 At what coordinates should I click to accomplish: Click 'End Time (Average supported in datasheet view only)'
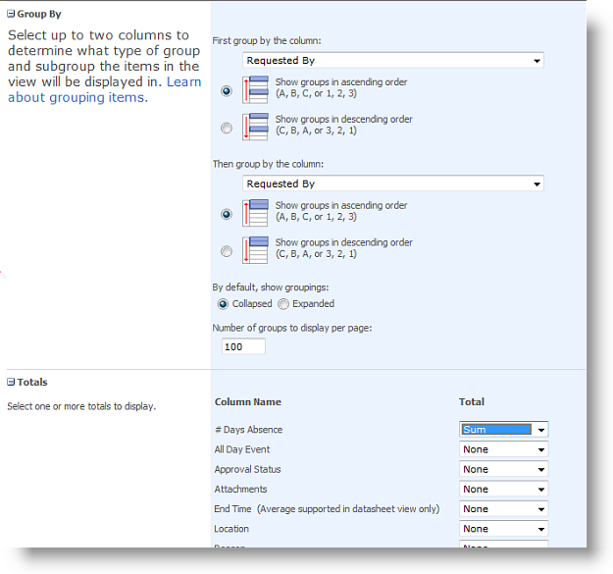coord(327,509)
